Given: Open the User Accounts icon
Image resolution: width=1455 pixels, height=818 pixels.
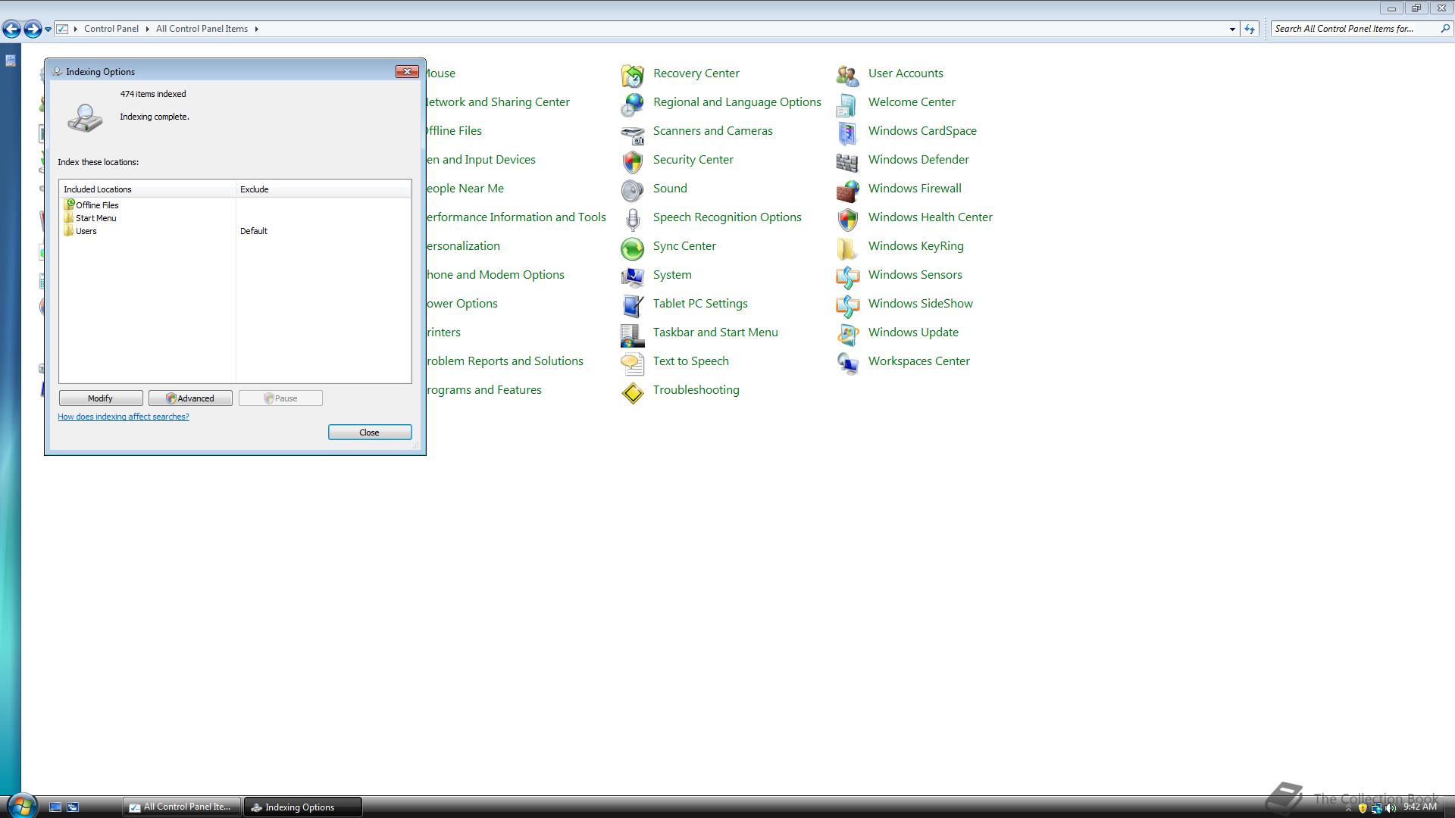Looking at the screenshot, I should click(x=847, y=75).
